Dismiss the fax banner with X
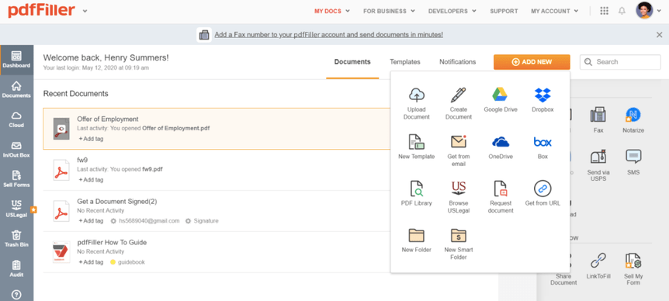 [x=659, y=35]
